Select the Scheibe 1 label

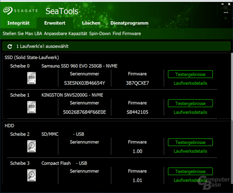20,95
